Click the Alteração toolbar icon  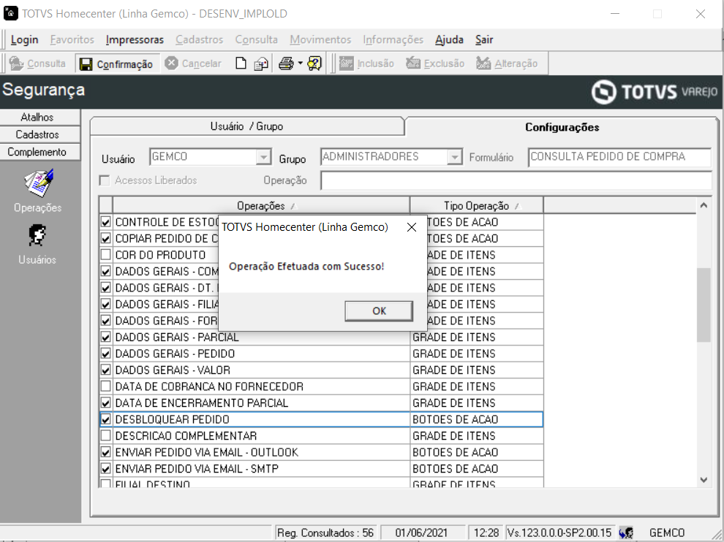coord(483,64)
